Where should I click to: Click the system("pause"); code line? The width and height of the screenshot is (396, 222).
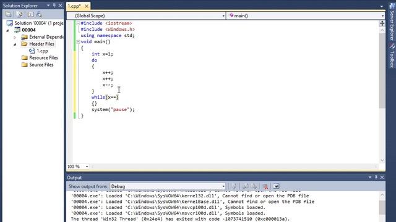[113, 110]
